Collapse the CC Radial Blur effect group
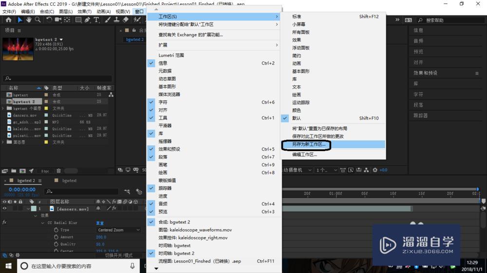Viewport: 487px width, 273px height. [x=42, y=223]
